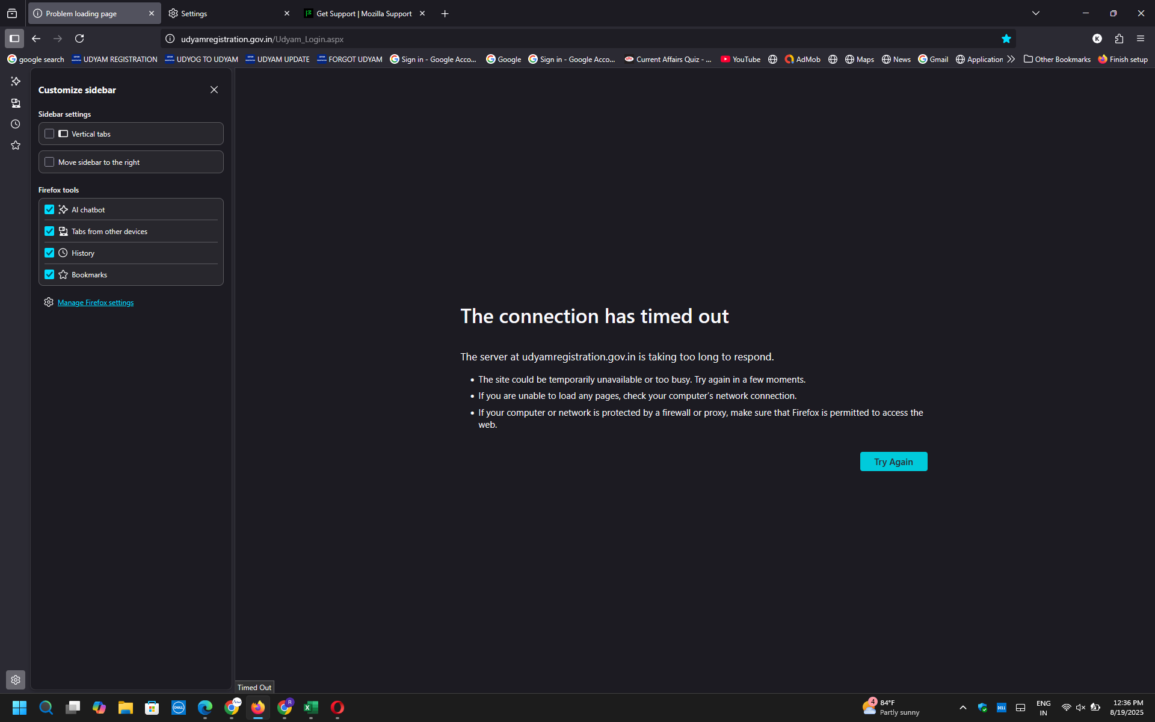Open the synced tabs sidebar icon
The height and width of the screenshot is (722, 1155).
point(16,103)
